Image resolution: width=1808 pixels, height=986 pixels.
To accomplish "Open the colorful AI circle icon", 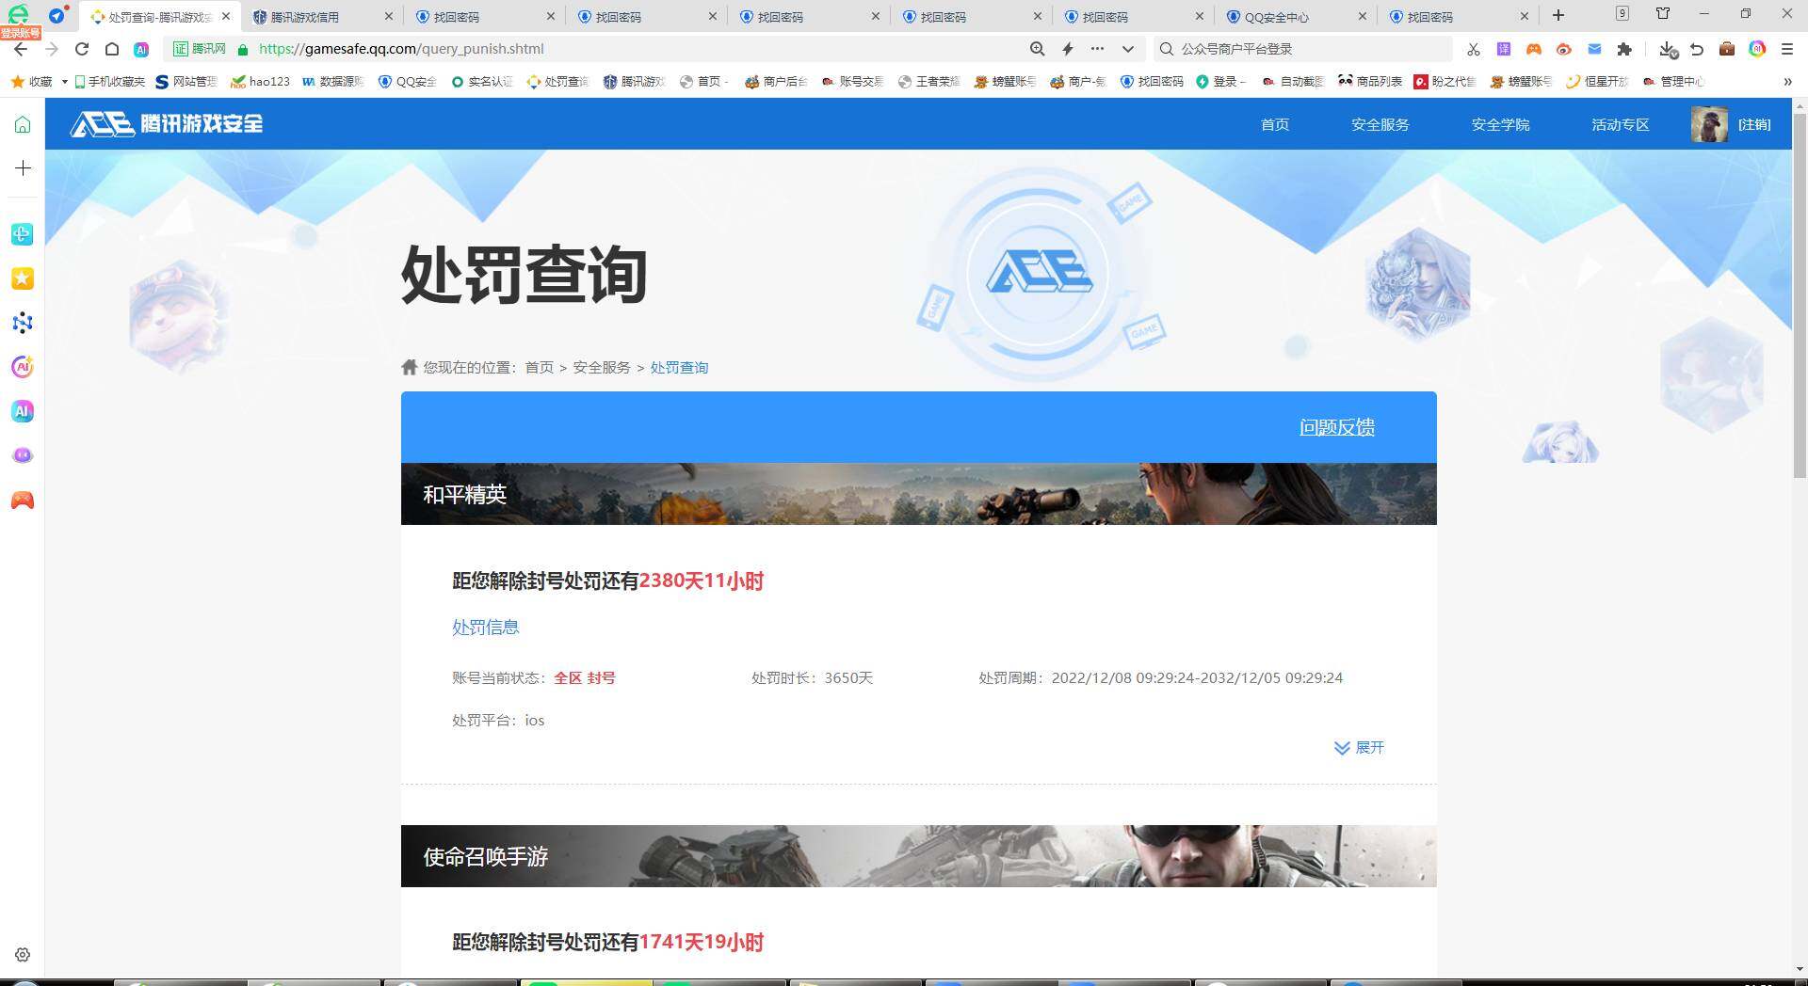I will click(1757, 49).
